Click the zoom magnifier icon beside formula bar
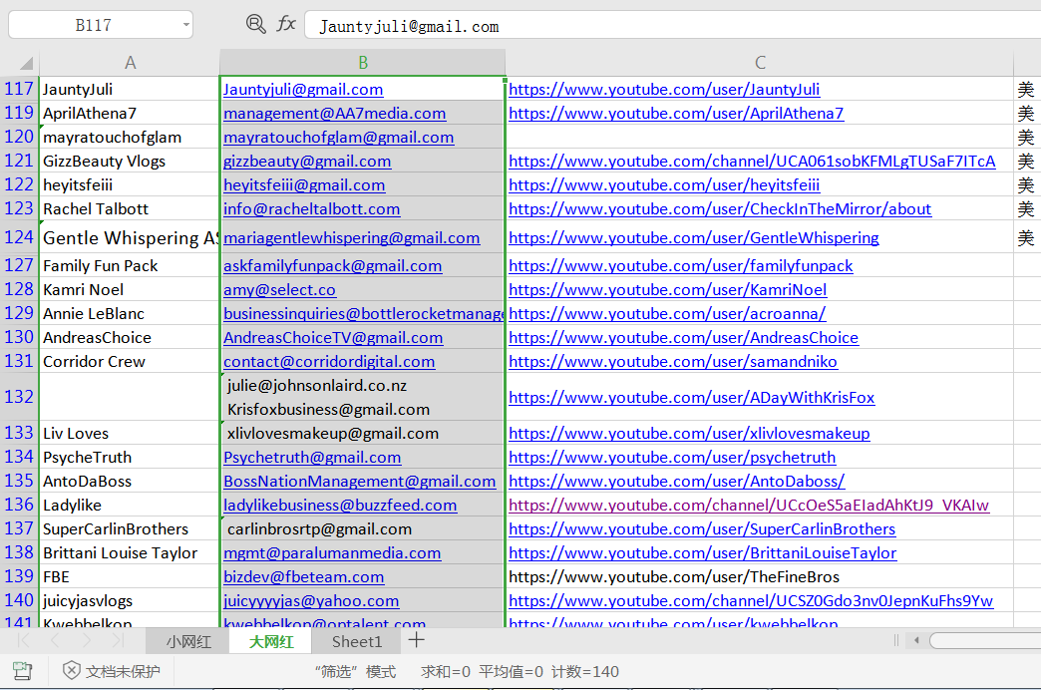The width and height of the screenshot is (1041, 690). [x=255, y=25]
